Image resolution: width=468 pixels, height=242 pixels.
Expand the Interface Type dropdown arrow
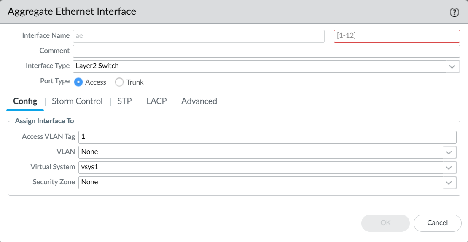(x=453, y=66)
